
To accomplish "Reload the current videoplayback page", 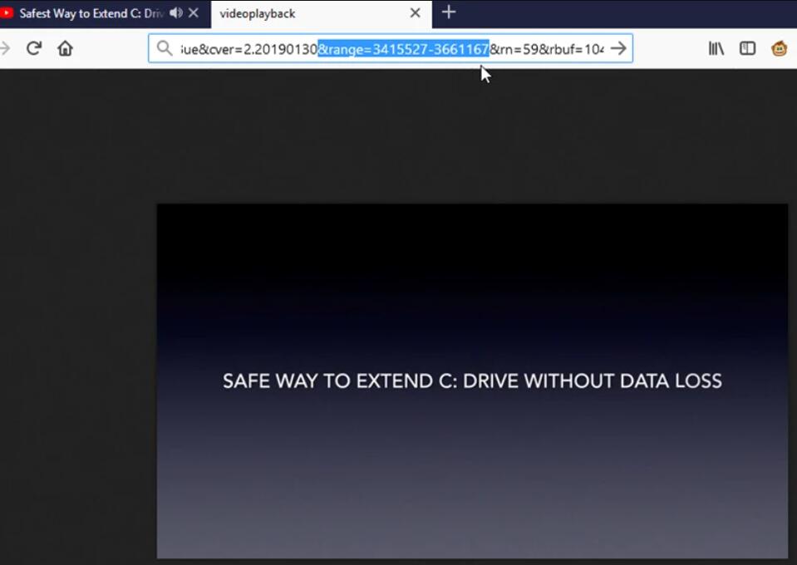I will (34, 48).
